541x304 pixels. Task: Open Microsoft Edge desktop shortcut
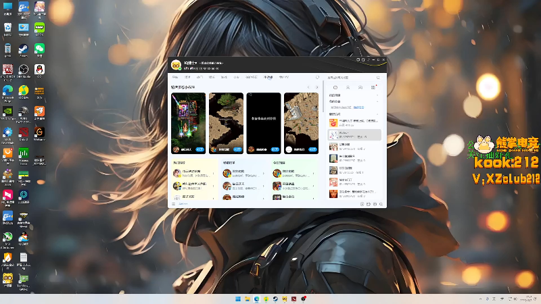pyautogui.click(x=7, y=94)
